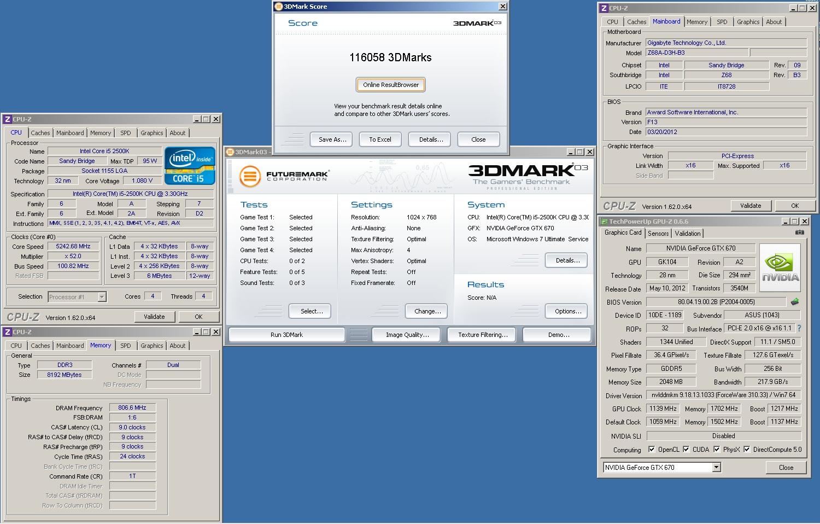Viewport: 820px width, 524px height.
Task: Open About tab in CPU-Z Mainboard window
Action: pyautogui.click(x=774, y=22)
